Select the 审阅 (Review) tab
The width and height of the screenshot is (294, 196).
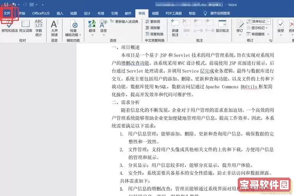(x=142, y=13)
